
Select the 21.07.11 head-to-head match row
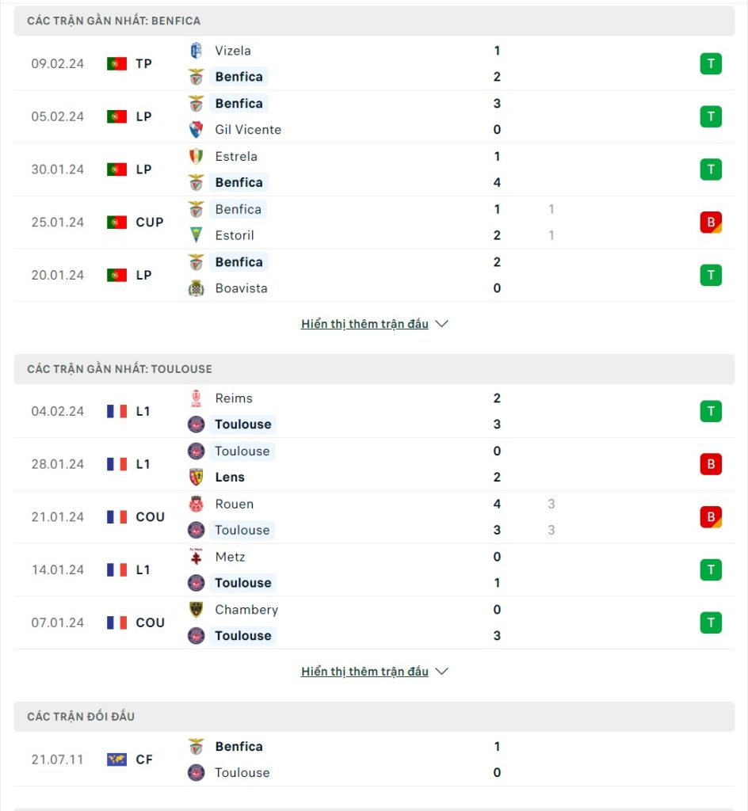click(x=374, y=760)
